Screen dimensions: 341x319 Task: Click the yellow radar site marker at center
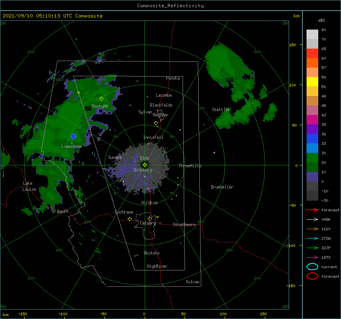[145, 165]
